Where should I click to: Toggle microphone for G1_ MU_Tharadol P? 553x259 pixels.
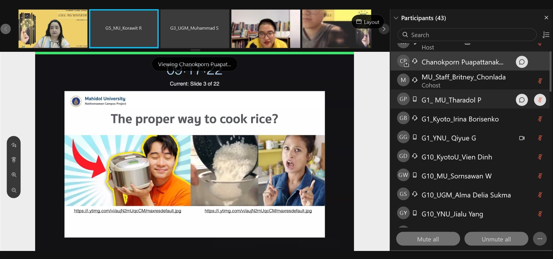pos(540,100)
